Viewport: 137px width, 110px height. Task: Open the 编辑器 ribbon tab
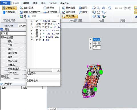26,3
